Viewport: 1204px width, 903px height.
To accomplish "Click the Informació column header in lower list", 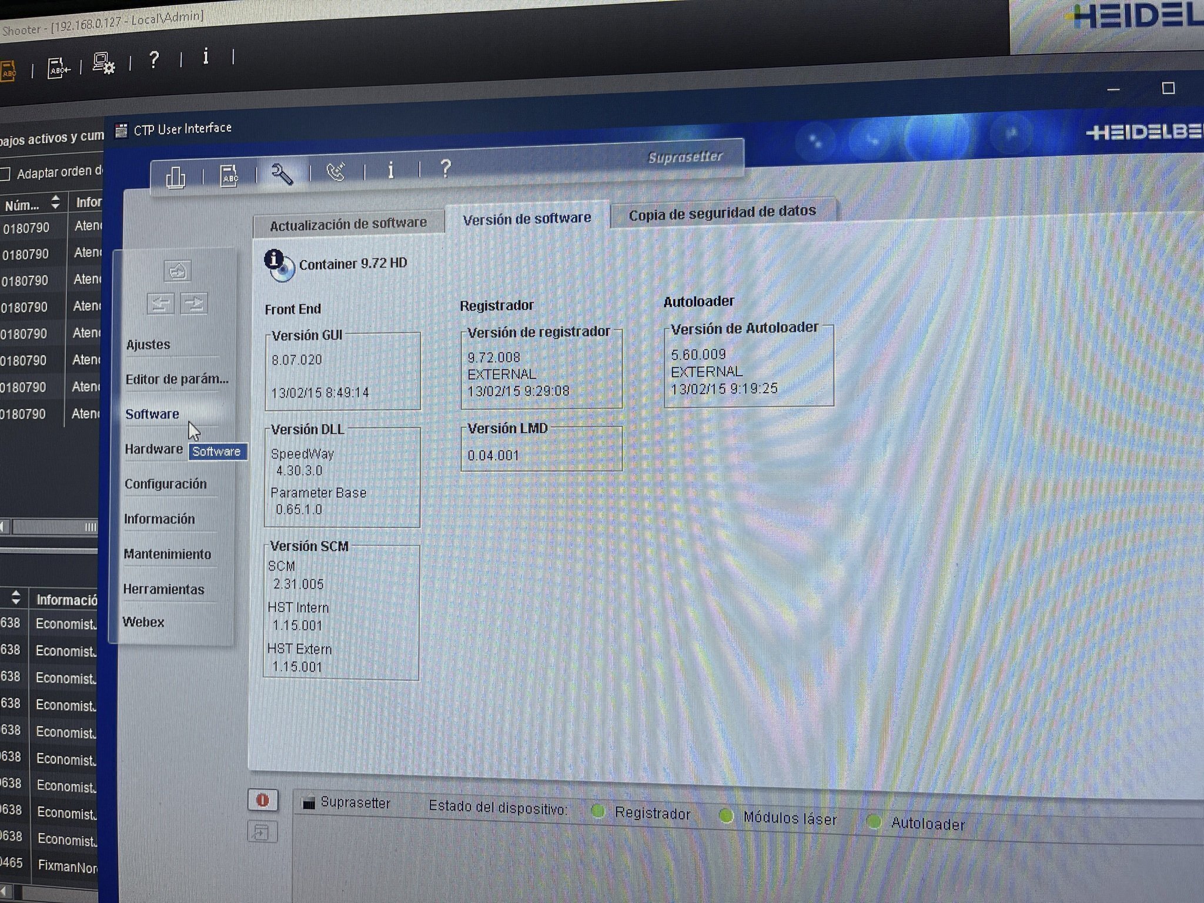I will (66, 600).
